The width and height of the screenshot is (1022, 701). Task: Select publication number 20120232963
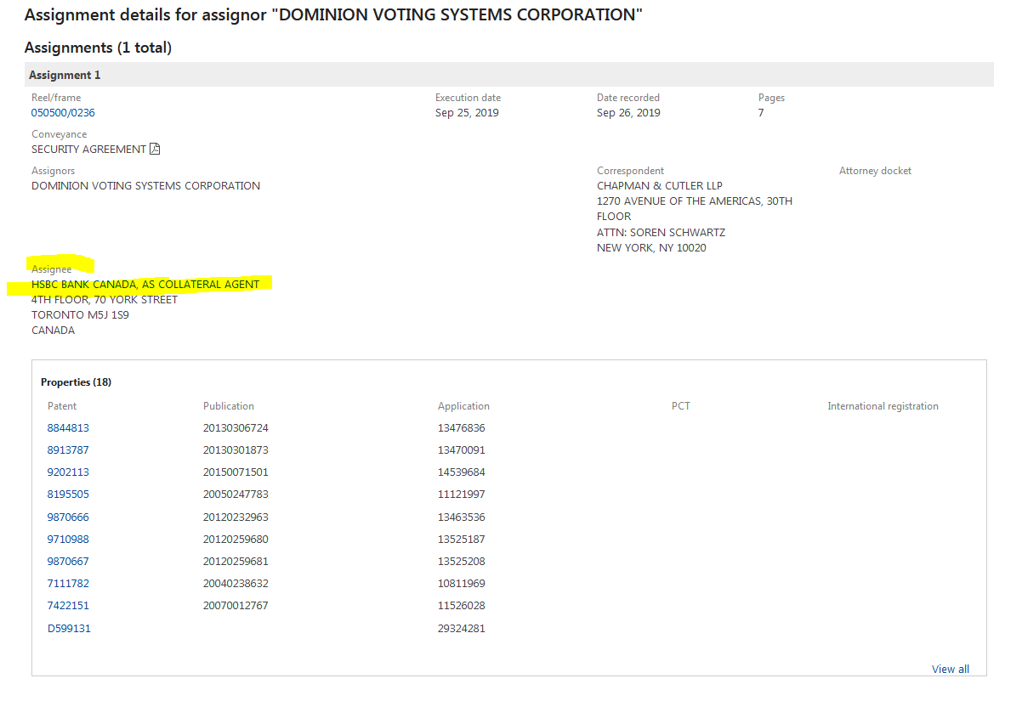pyautogui.click(x=236, y=517)
